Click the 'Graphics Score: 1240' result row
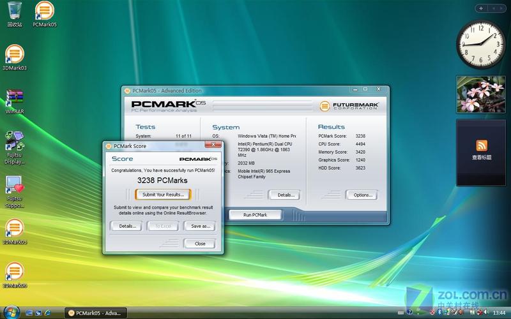The image size is (511, 319). point(342,160)
